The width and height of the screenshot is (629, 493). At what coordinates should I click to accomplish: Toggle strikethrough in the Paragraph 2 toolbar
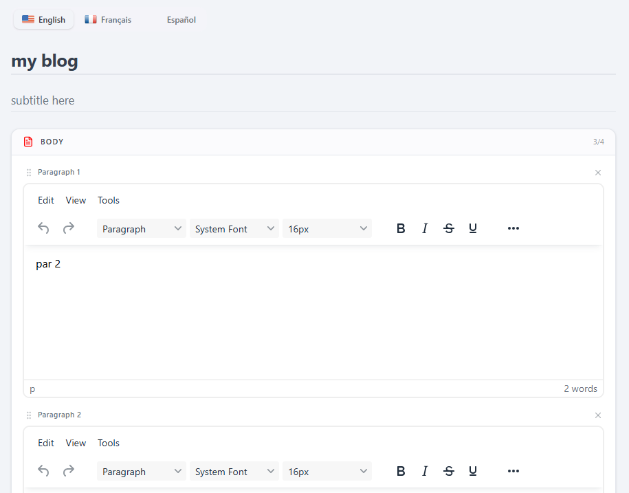click(x=449, y=471)
